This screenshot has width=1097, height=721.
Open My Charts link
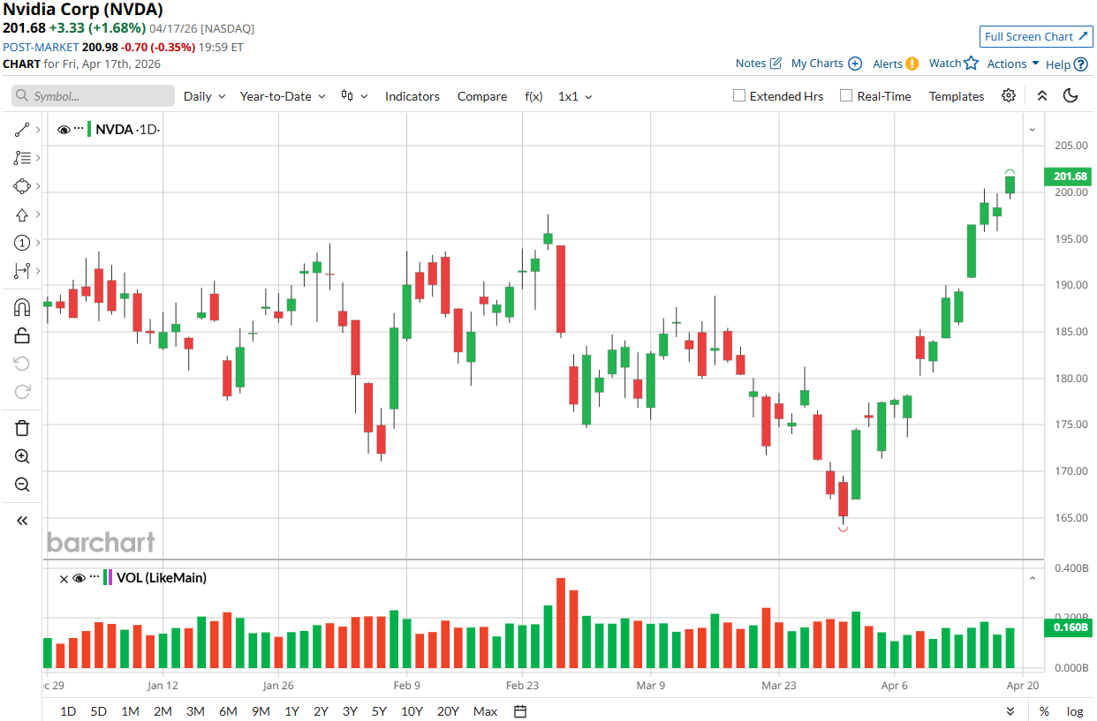[826, 64]
